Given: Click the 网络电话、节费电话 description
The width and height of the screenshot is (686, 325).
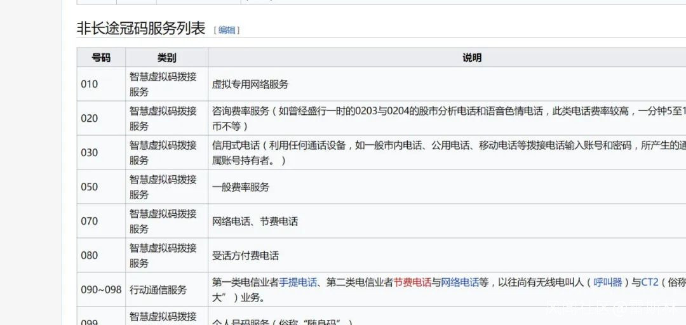Looking at the screenshot, I should 255,222.
